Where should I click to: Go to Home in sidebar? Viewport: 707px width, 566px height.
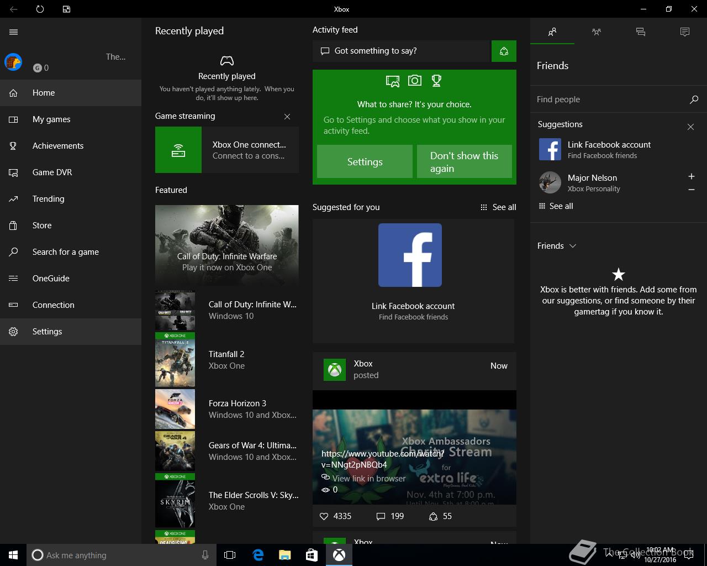[71, 93]
